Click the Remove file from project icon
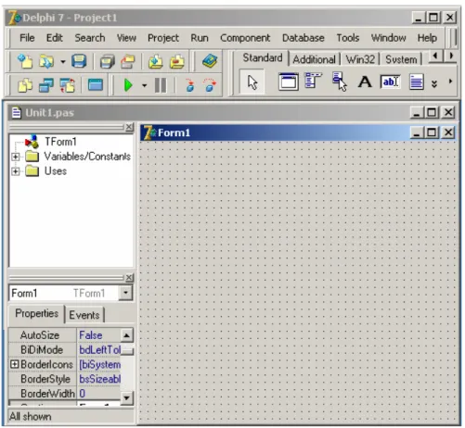This screenshot has height=428, width=465. click(x=176, y=61)
